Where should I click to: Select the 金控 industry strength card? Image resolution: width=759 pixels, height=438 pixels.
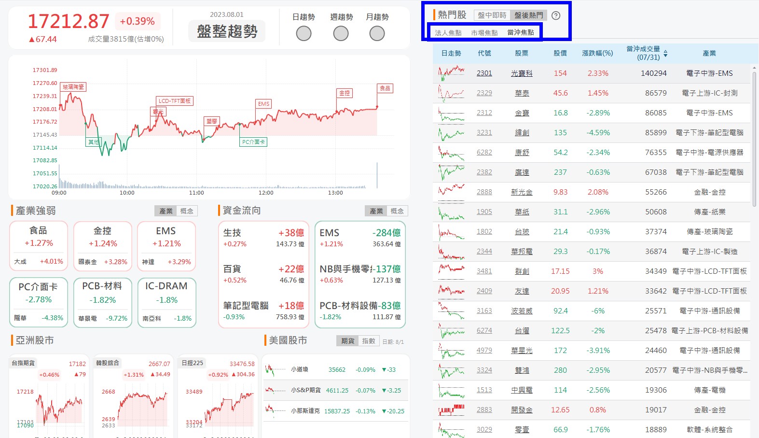point(103,246)
